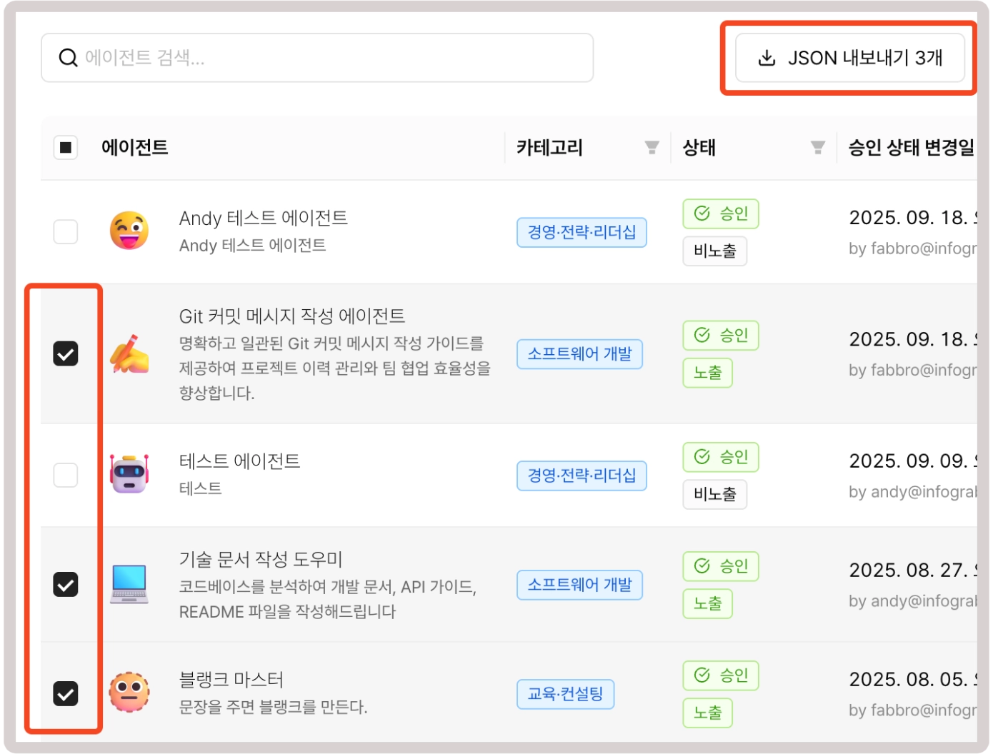Open the 테스트 에이전트 title

pyautogui.click(x=239, y=461)
